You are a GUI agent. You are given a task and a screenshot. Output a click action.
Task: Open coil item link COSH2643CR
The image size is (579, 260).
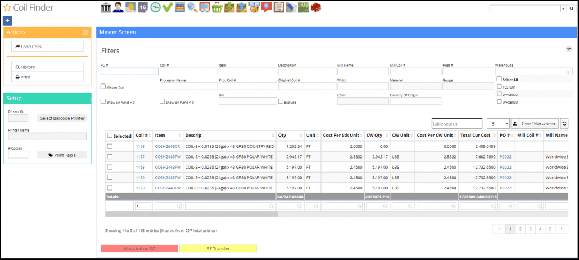click(x=168, y=146)
